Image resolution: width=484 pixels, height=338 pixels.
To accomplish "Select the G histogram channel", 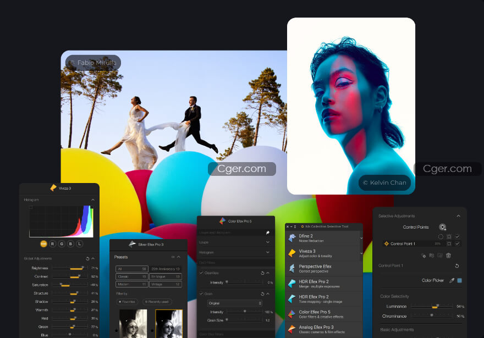I will pyautogui.click(x=62, y=243).
